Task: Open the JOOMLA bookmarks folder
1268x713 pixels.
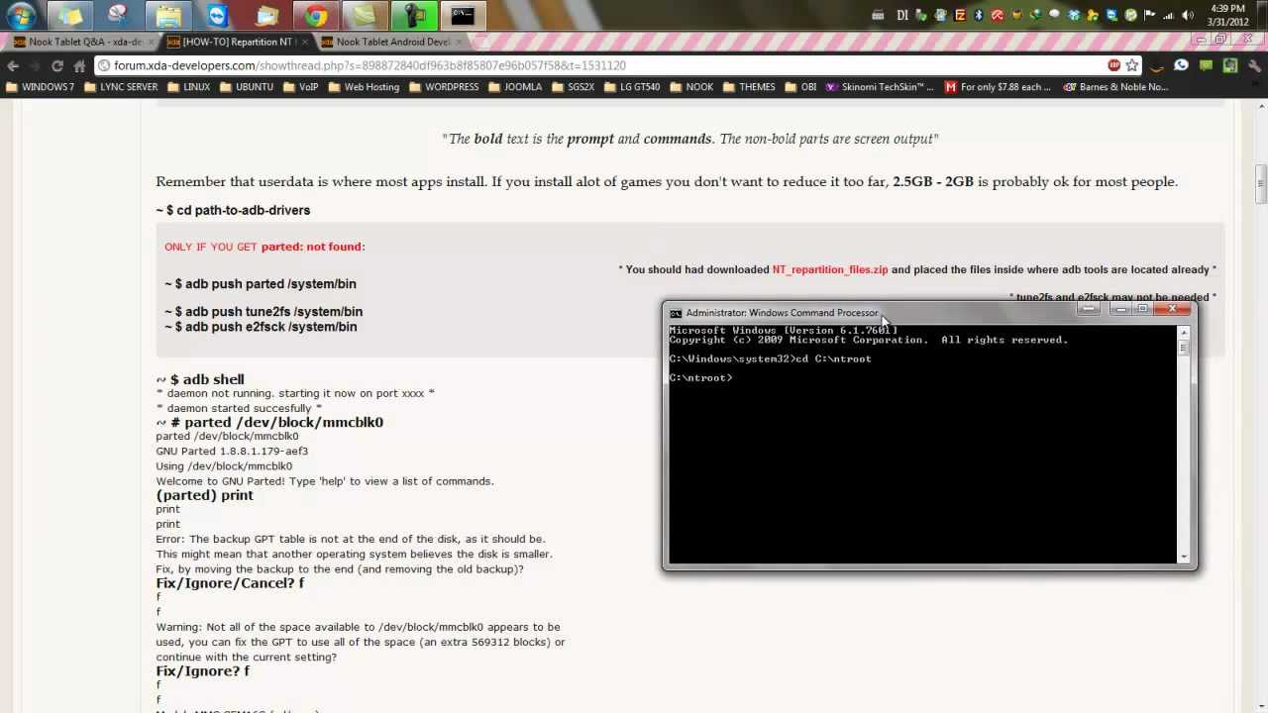Action: (514, 87)
